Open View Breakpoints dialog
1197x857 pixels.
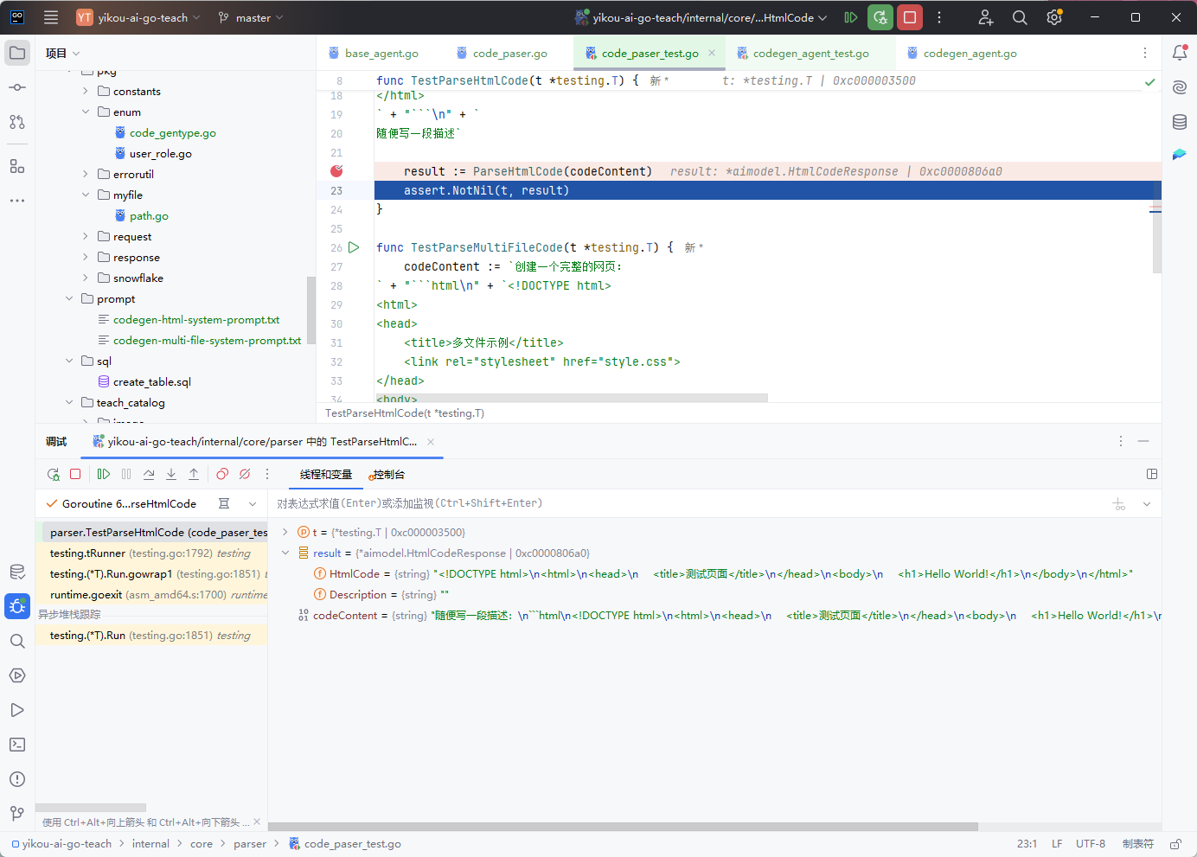[x=222, y=474]
